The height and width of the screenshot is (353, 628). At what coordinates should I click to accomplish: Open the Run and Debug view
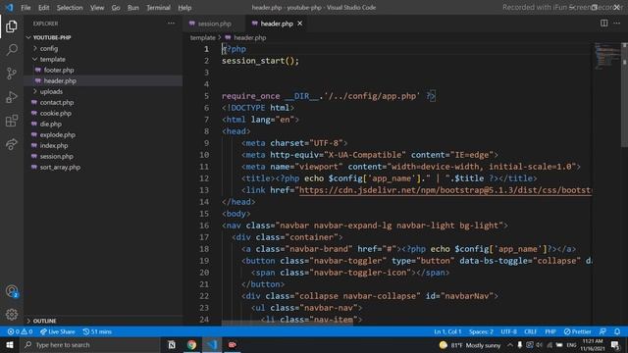11,97
